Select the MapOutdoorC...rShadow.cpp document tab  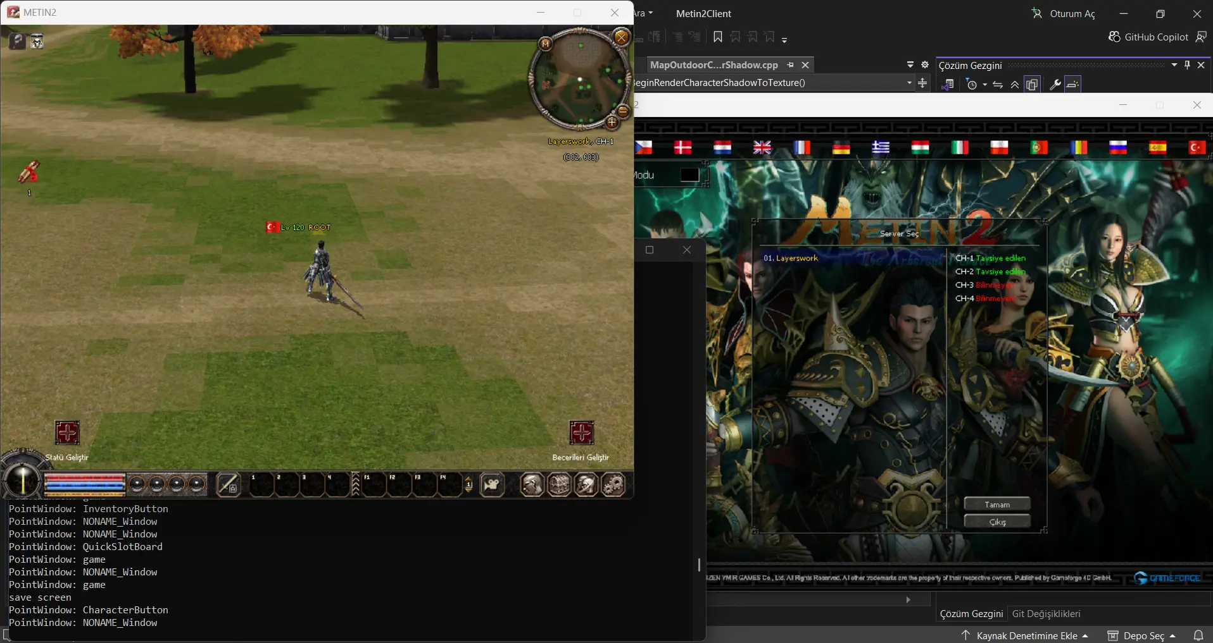(x=713, y=65)
